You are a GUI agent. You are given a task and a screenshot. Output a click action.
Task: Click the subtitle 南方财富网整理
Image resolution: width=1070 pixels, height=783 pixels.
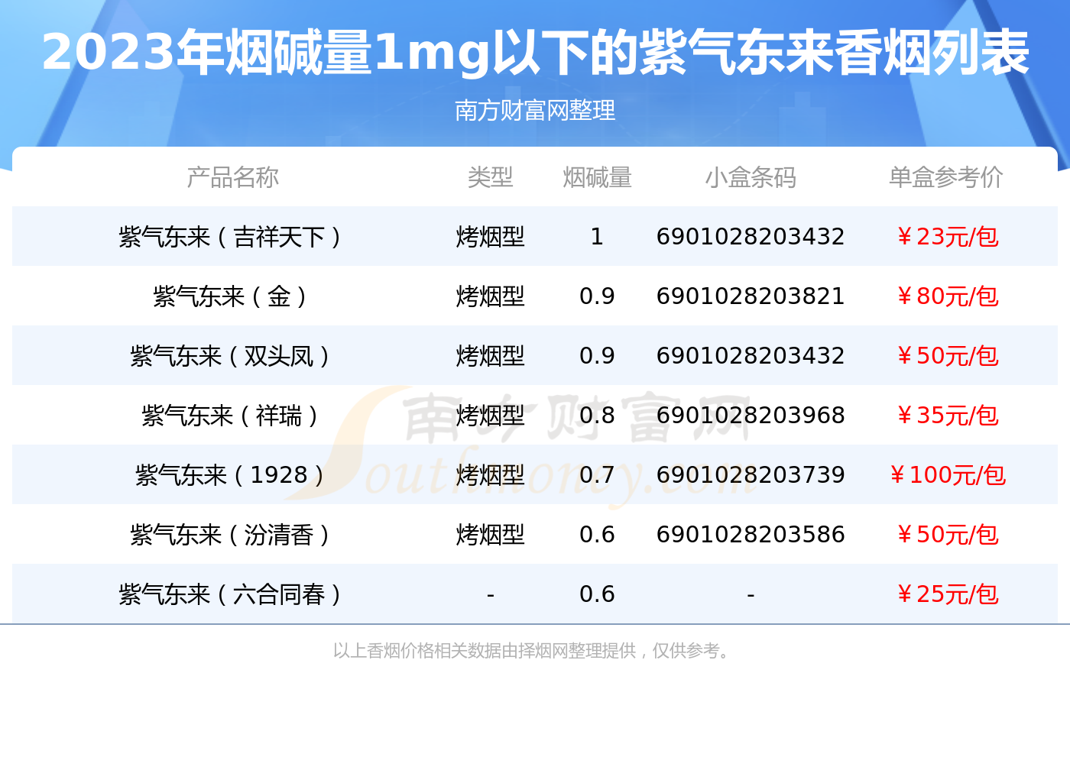(x=535, y=111)
